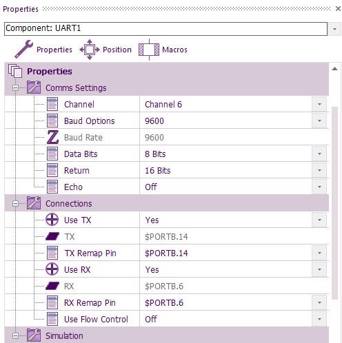Collapse the Connections tree group
Viewport: 342px width, 343px height.
[15, 203]
